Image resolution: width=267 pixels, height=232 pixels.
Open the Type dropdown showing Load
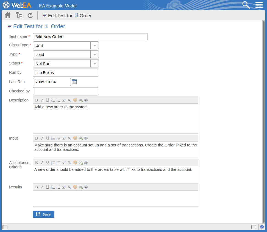(94, 55)
